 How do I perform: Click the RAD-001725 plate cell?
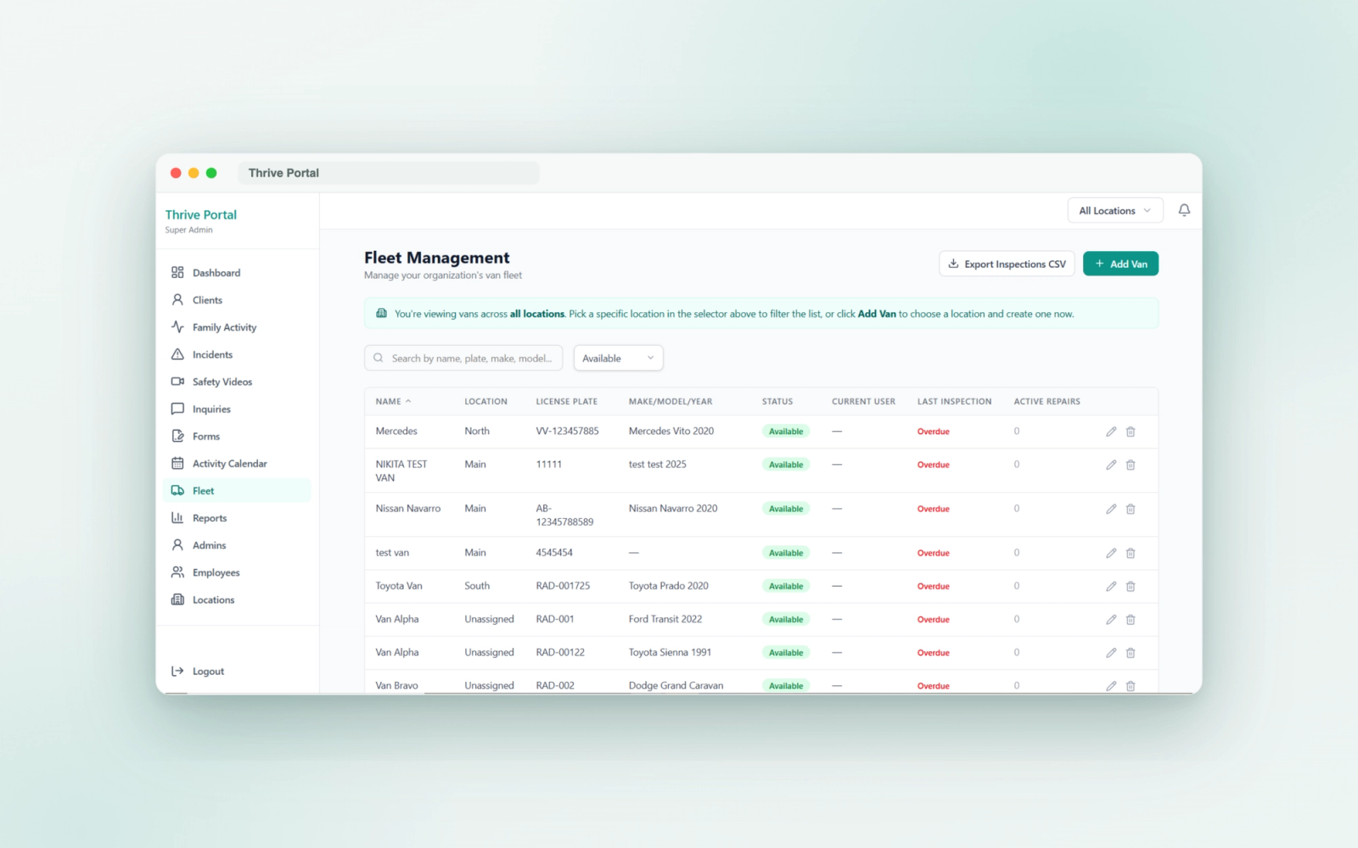click(x=563, y=585)
